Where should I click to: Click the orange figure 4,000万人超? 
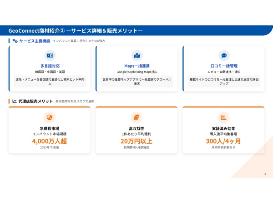click(50, 141)
